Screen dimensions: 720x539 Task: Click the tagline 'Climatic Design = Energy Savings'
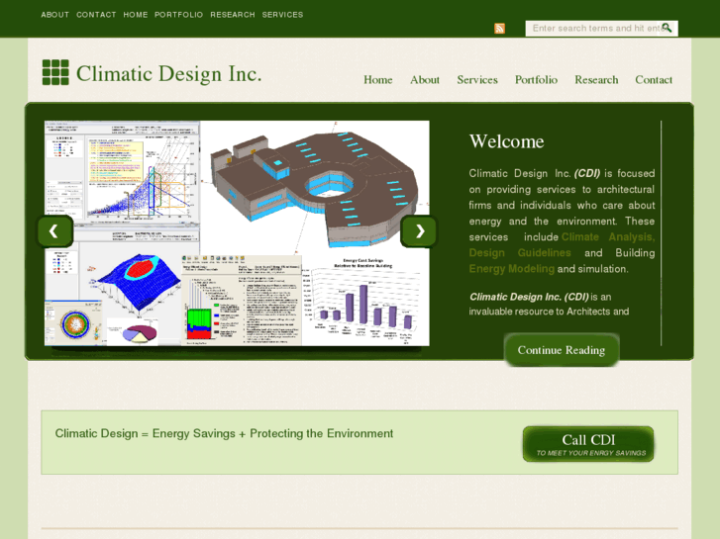[x=224, y=433]
